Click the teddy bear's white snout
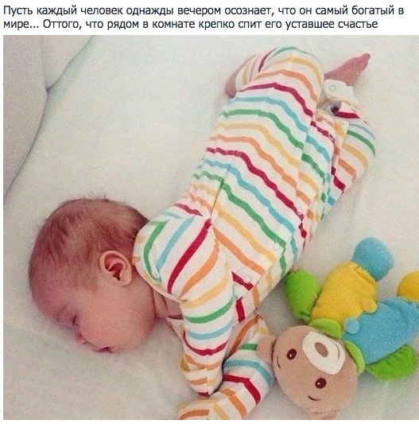Screen dimensions: 419x424 pyautogui.click(x=323, y=351)
